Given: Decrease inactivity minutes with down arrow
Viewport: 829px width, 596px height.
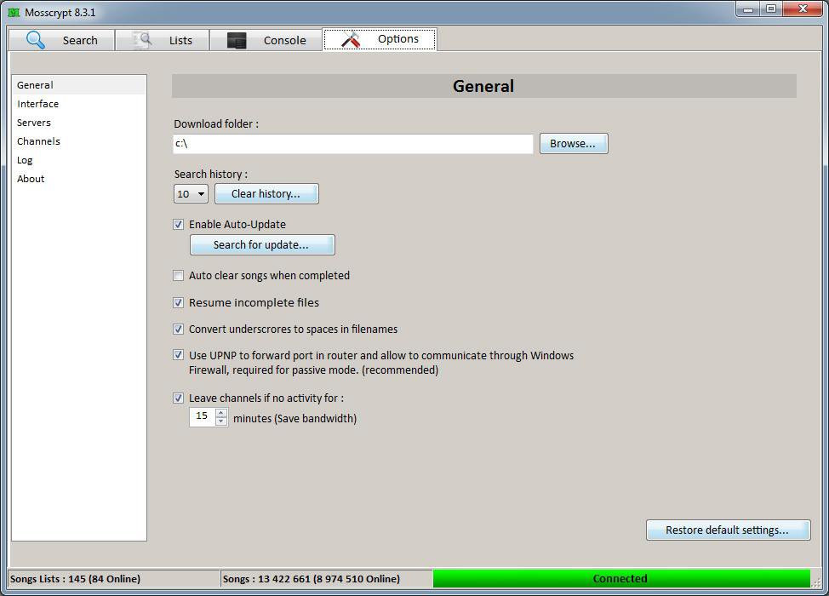Looking at the screenshot, I should click(221, 421).
